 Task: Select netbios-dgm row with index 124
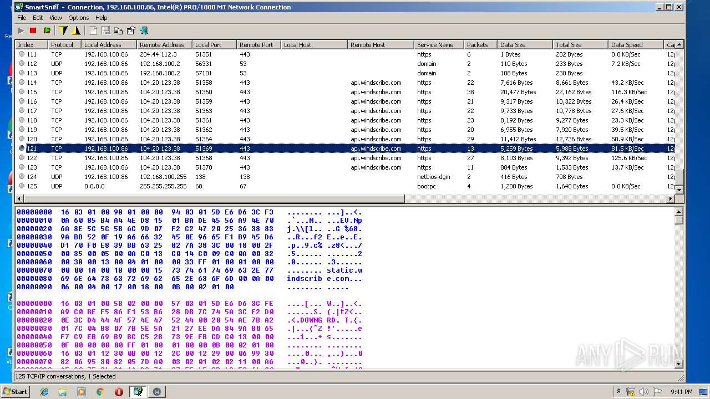click(x=345, y=177)
